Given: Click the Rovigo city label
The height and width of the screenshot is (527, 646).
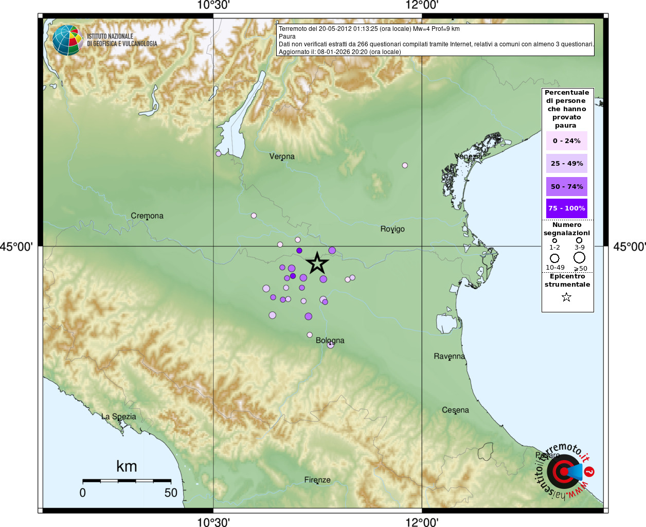Looking at the screenshot, I should point(392,229).
